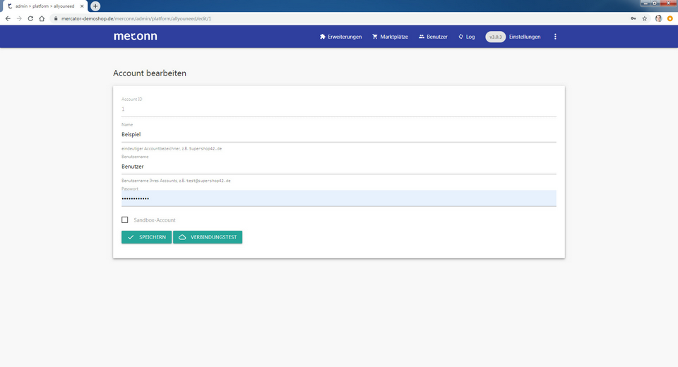This screenshot has height=367, width=678.
Task: Open Erweiterungen in the top navigation
Action: coord(340,37)
